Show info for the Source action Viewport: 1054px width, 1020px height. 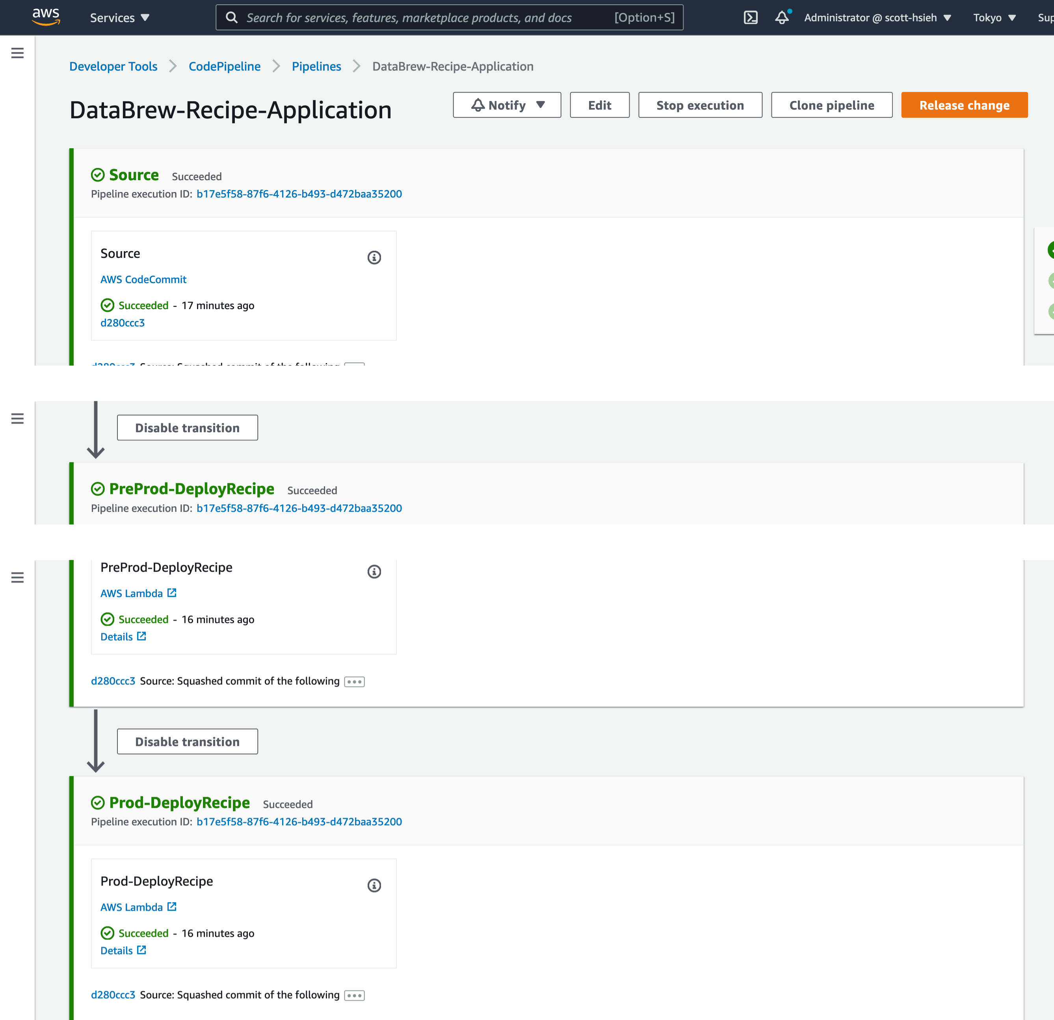374,258
